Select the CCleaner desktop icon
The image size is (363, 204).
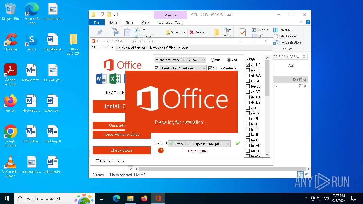10,42
